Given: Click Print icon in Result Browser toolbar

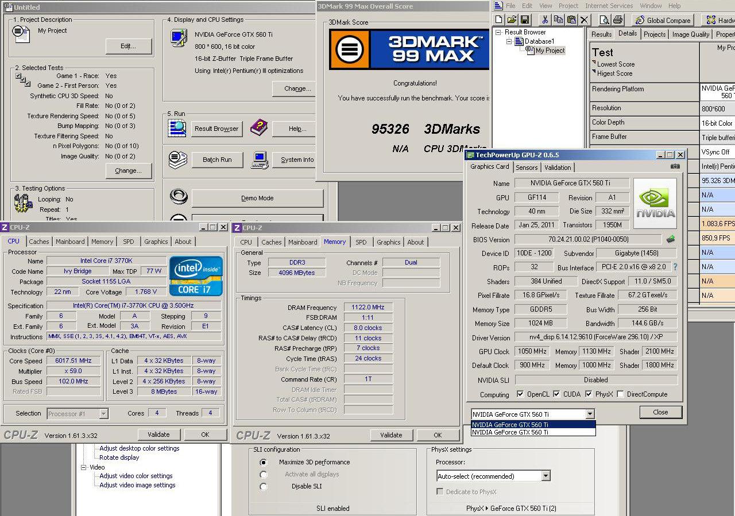Looking at the screenshot, I should pos(618,20).
